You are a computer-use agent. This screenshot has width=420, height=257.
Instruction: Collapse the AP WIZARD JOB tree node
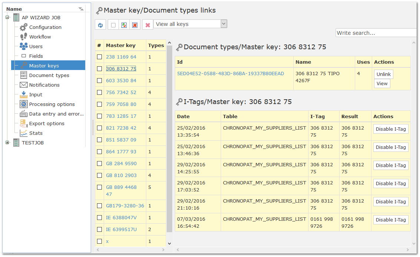[7, 17]
